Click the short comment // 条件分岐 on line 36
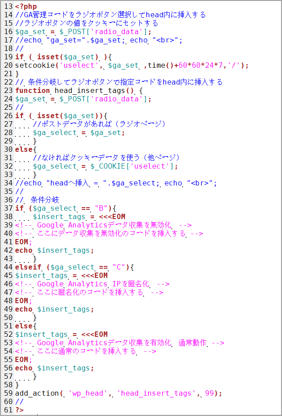The image size is (282, 416). 37,200
